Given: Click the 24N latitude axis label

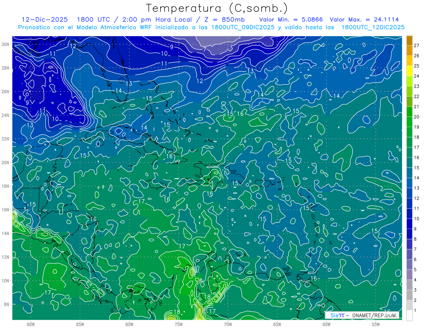Looking at the screenshot, I should coord(6,115).
